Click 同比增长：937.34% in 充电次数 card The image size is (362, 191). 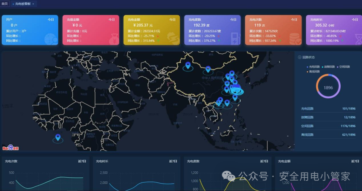pos(262,41)
